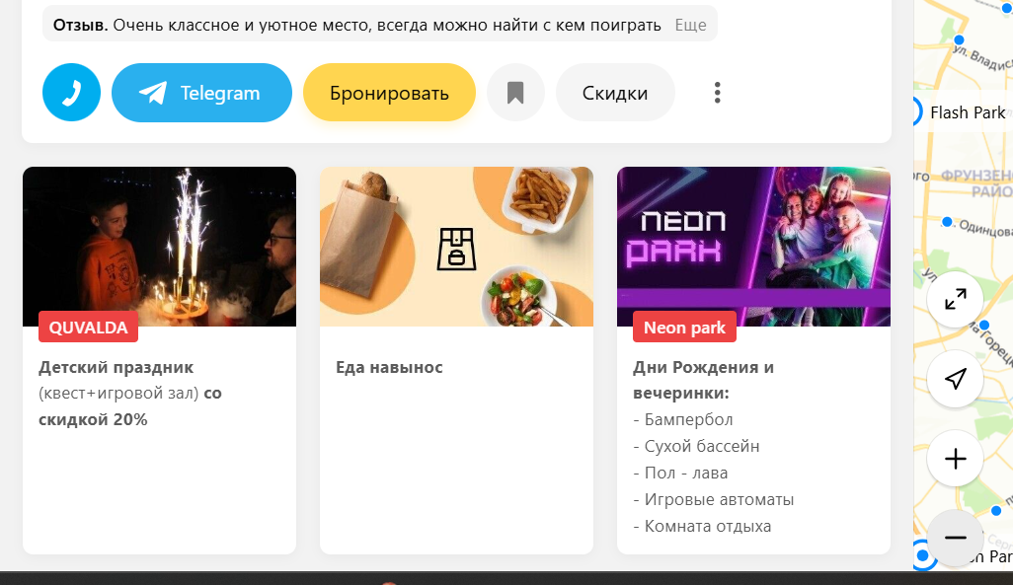Open the takeaway food banner image
This screenshot has width=1013, height=585.
[x=456, y=246]
